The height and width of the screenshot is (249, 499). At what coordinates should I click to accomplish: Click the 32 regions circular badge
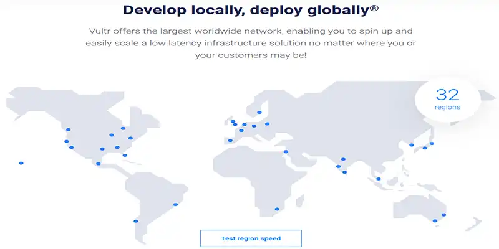tap(447, 100)
